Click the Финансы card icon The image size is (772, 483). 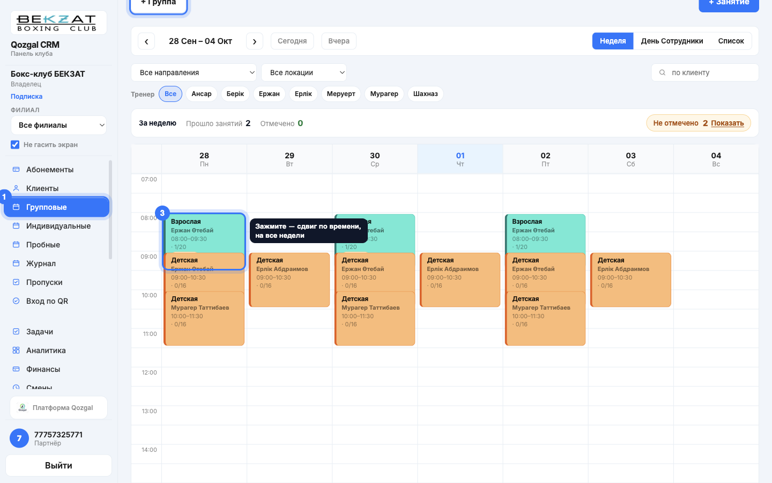tap(16, 369)
